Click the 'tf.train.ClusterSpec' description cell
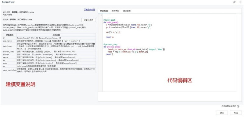 click(x=56, y=54)
